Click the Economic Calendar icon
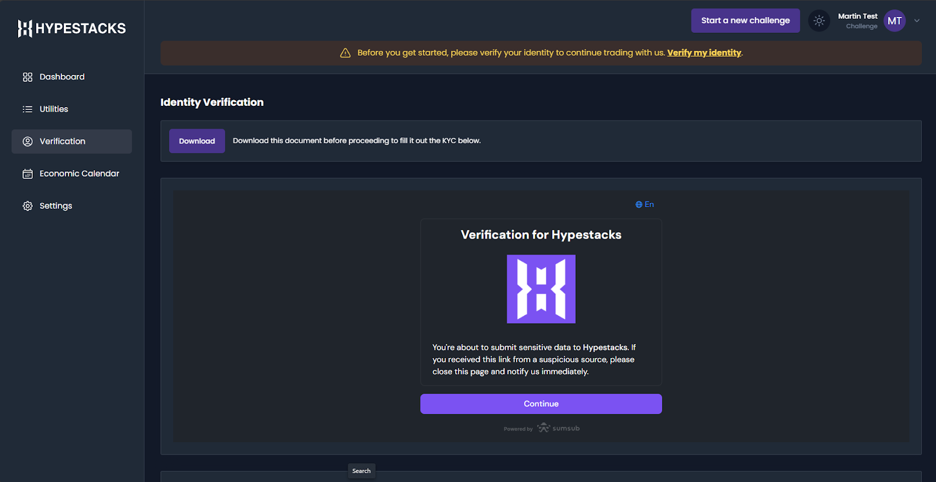The image size is (936, 482). click(27, 174)
